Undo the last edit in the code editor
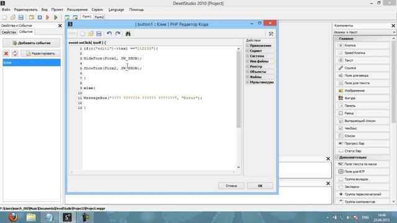 (109, 33)
